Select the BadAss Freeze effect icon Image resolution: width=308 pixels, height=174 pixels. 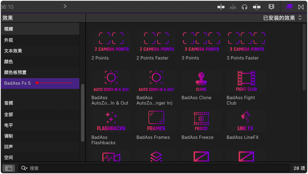pyautogui.click(x=201, y=121)
